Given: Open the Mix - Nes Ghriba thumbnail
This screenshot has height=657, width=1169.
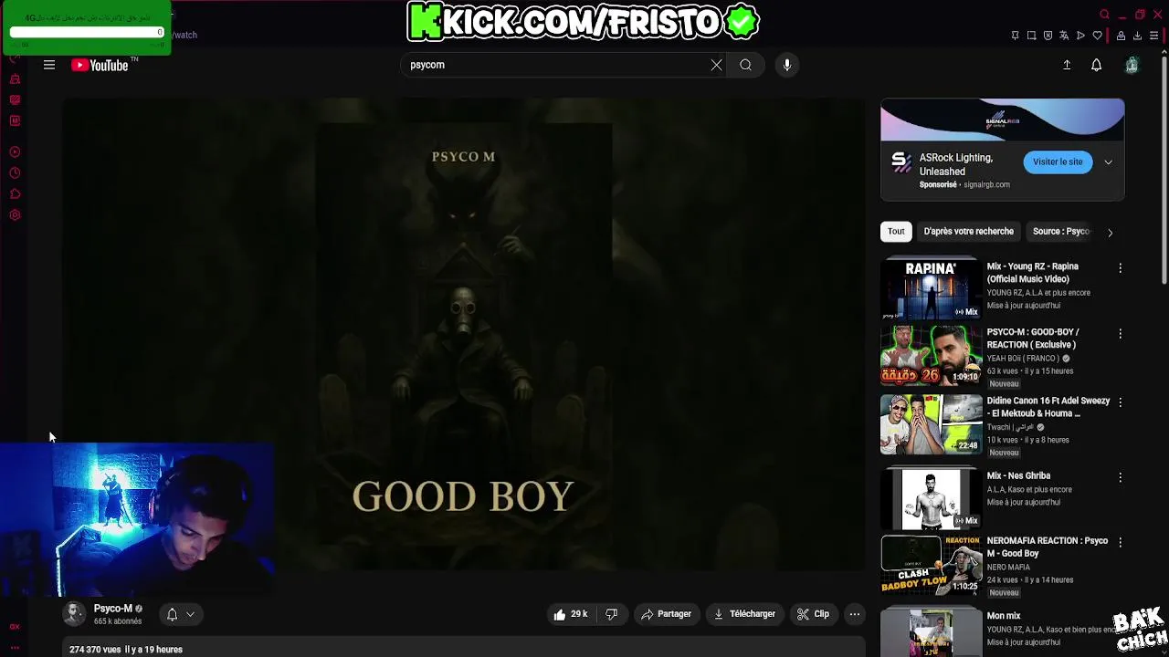Looking at the screenshot, I should coord(931,498).
